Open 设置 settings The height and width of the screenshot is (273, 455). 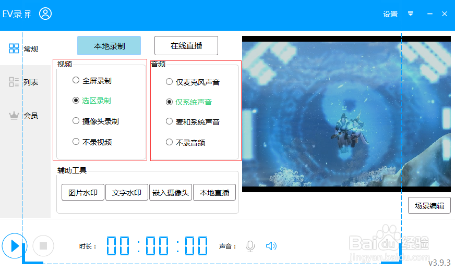point(390,14)
